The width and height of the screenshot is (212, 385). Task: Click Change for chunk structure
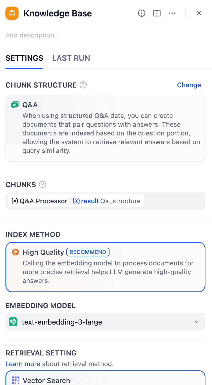189,85
